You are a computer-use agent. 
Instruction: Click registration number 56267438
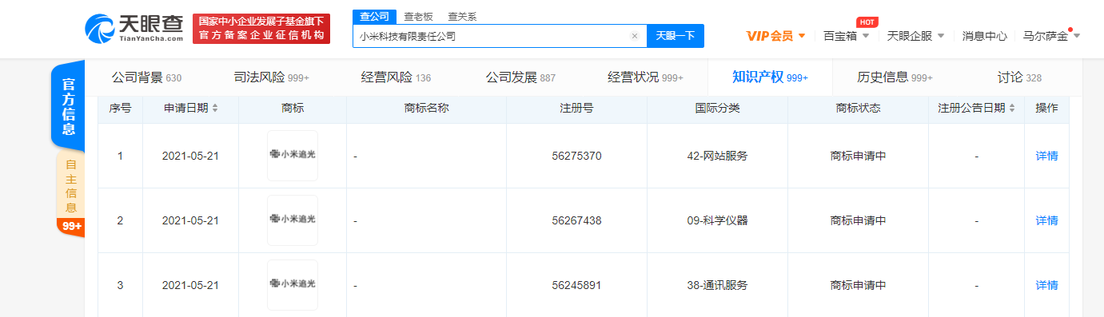576,220
